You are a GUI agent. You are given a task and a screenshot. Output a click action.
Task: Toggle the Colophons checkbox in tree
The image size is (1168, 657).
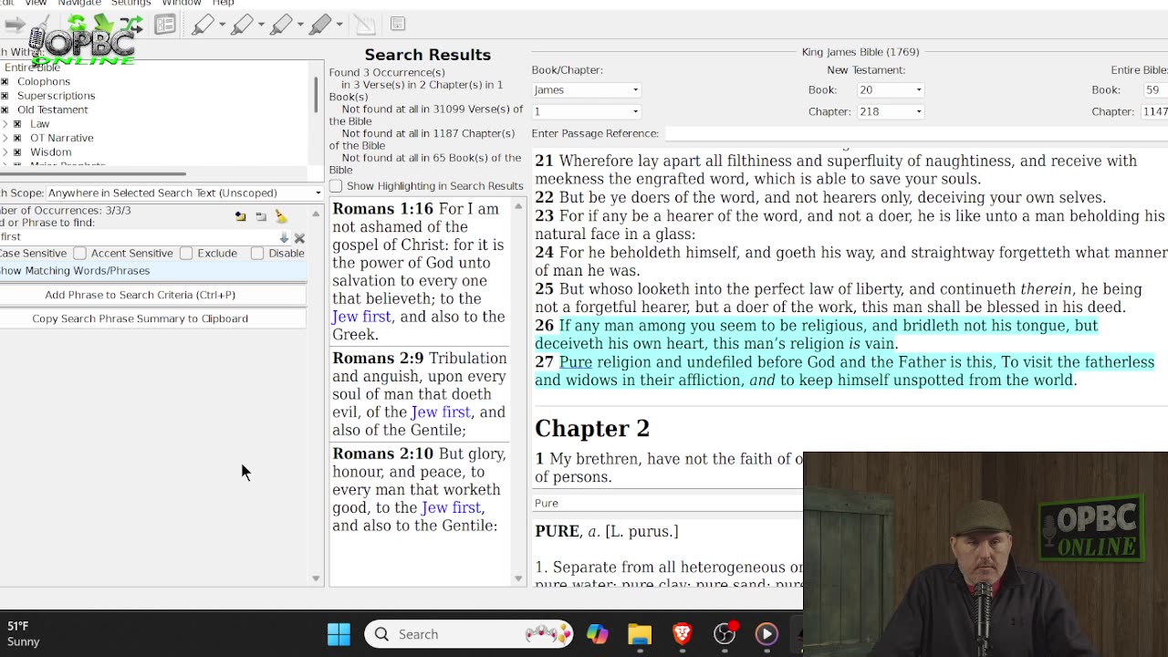coord(5,82)
